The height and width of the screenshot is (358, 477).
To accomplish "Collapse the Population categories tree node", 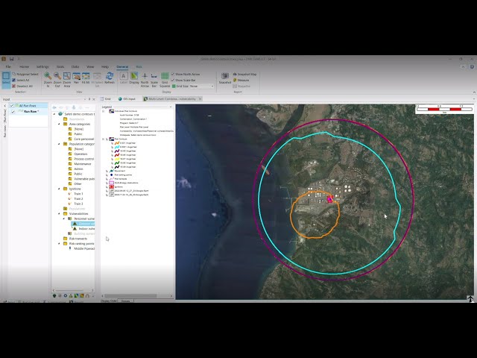I will pos(59,144).
